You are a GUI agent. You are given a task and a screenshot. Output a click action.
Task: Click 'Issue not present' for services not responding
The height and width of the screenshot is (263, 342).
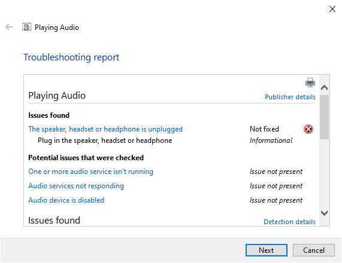point(276,186)
